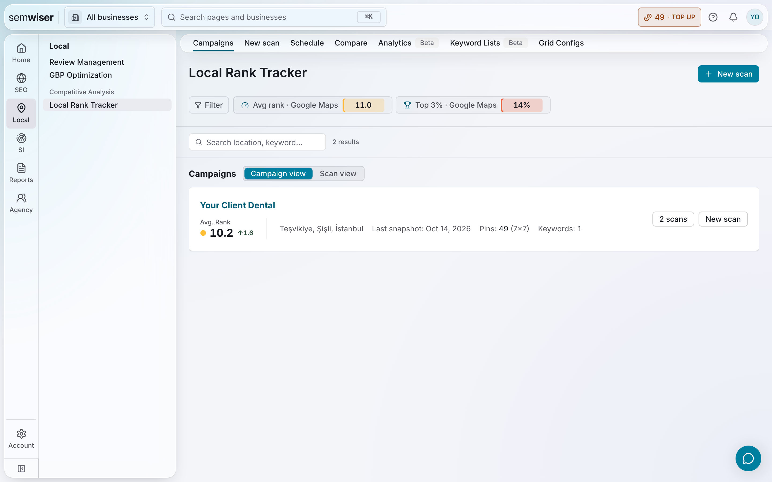Open the Analytics Beta tab
The height and width of the screenshot is (482, 772).
point(408,43)
